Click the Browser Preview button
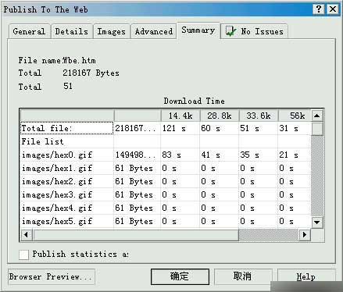 tap(52, 276)
